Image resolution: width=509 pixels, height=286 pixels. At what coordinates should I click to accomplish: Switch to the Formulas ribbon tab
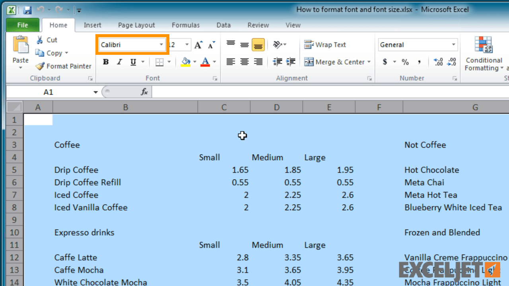tap(185, 25)
